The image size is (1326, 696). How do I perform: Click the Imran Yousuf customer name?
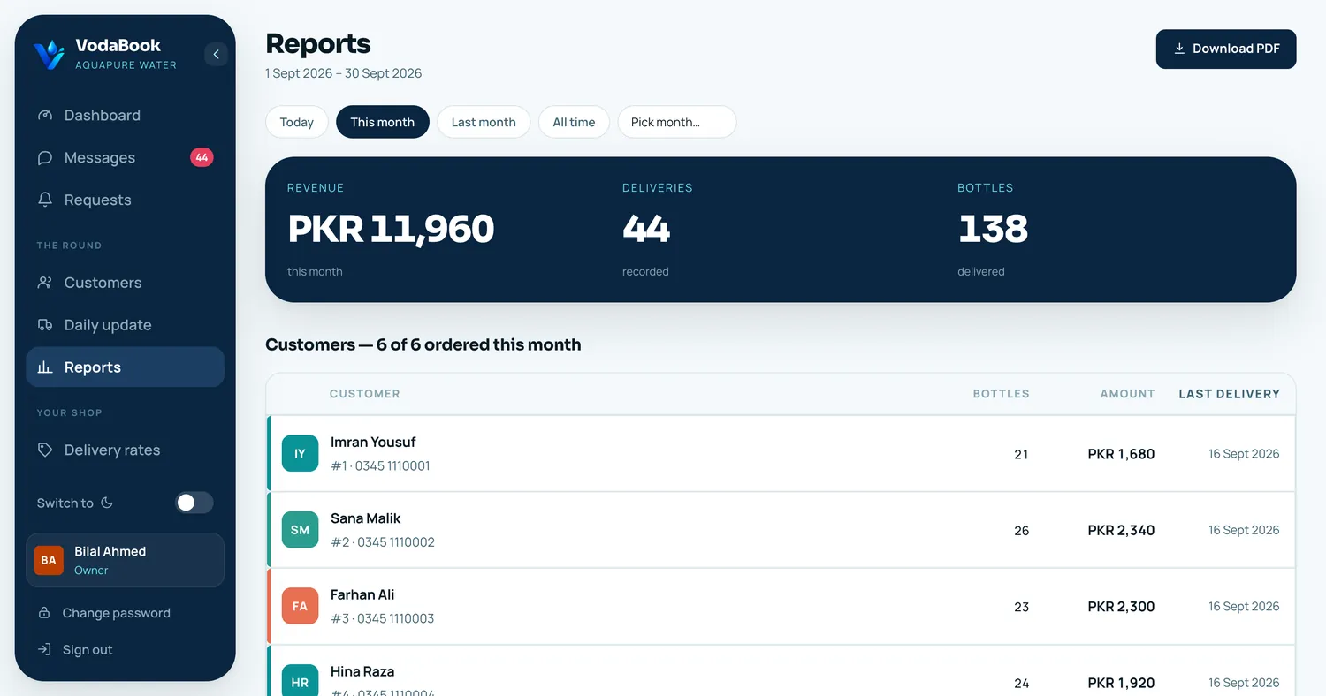(373, 442)
